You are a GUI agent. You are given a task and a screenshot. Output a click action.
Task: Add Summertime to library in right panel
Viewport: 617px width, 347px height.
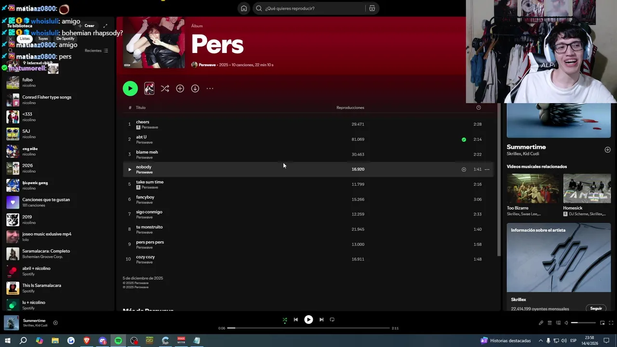(x=607, y=150)
